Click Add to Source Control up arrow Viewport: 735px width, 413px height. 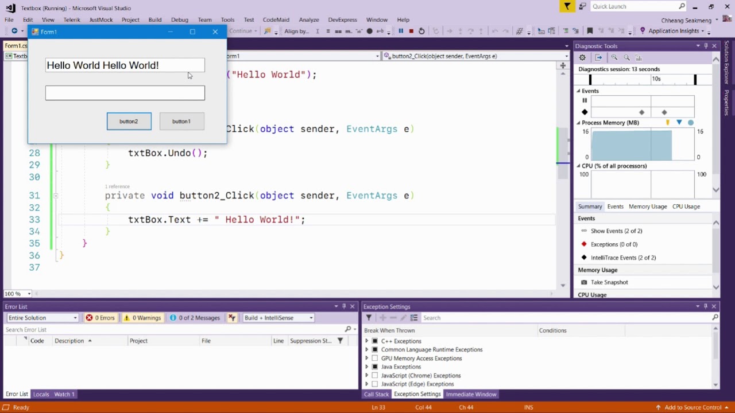659,407
